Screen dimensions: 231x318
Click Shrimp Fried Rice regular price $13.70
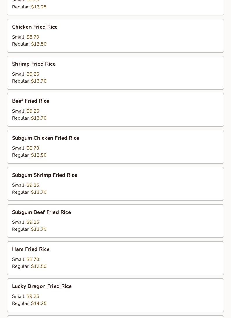pyautogui.click(x=38, y=81)
